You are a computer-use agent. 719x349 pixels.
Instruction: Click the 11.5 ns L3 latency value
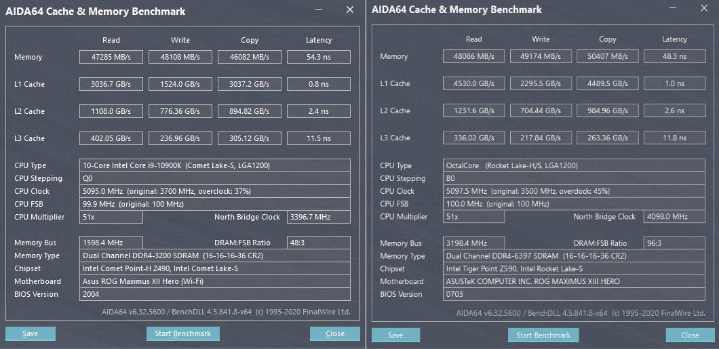[319, 138]
